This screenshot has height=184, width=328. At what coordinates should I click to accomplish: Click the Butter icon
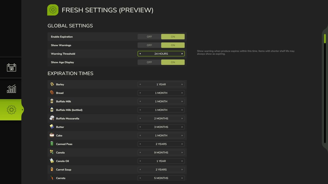(52, 127)
